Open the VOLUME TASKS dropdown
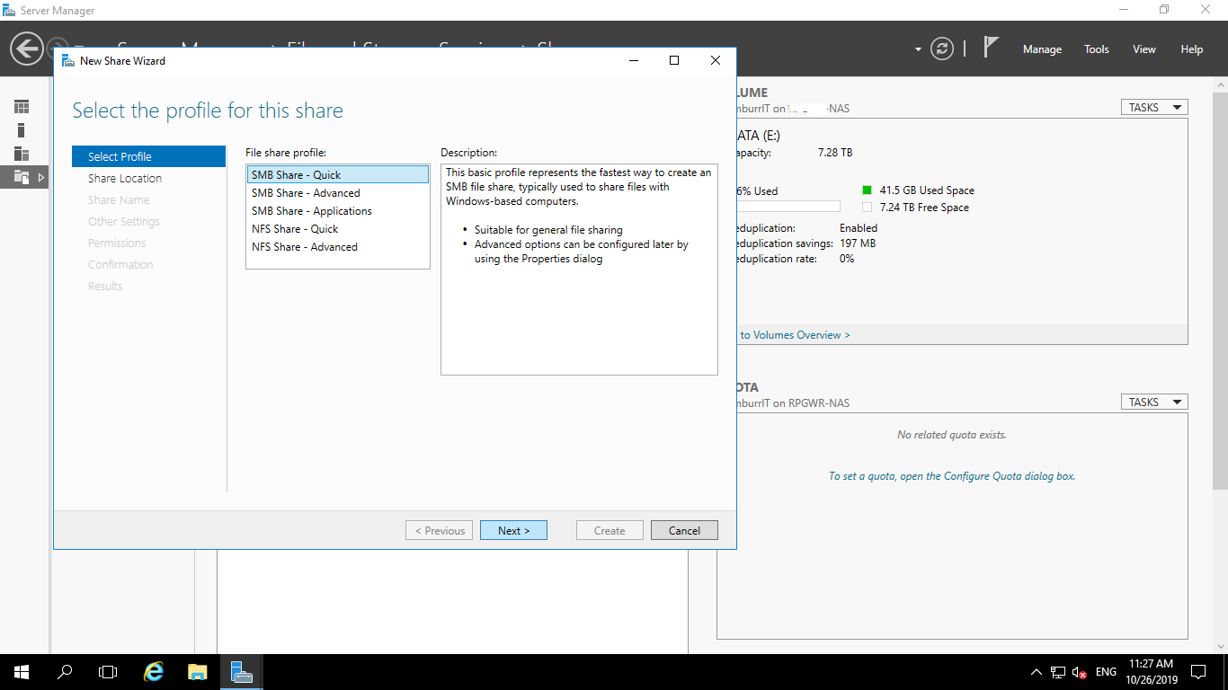 [x=1153, y=106]
